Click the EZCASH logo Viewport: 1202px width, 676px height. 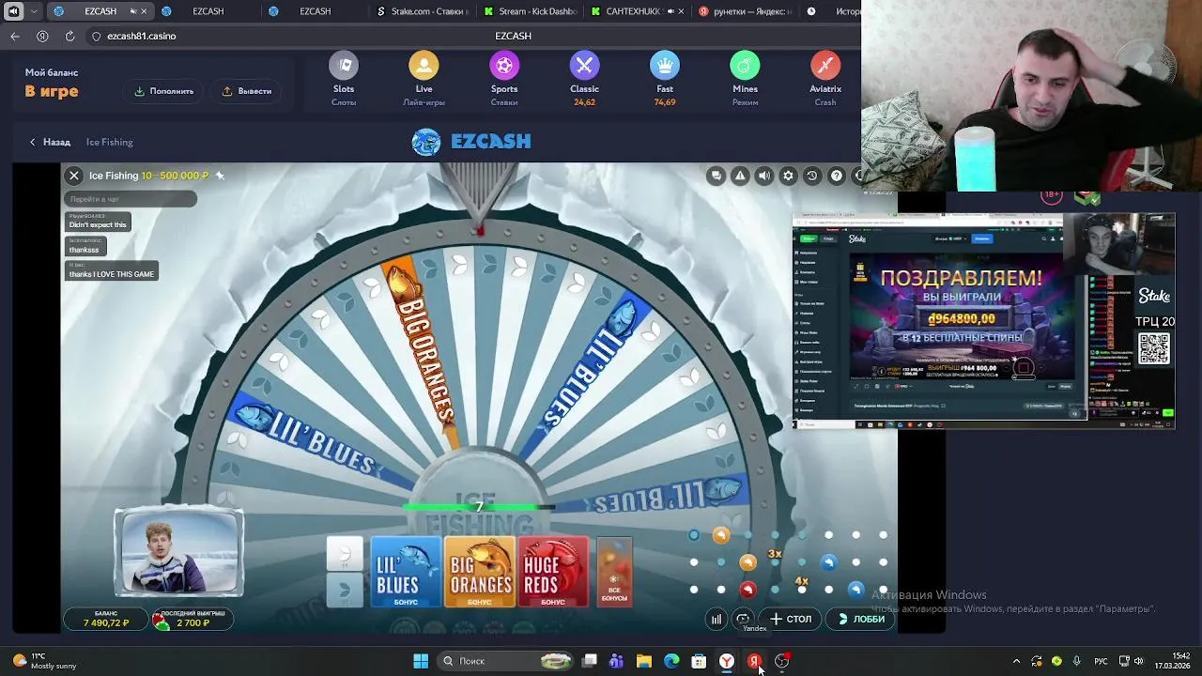(470, 142)
